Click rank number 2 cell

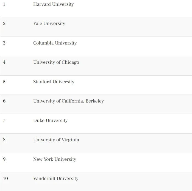click(x=4, y=24)
